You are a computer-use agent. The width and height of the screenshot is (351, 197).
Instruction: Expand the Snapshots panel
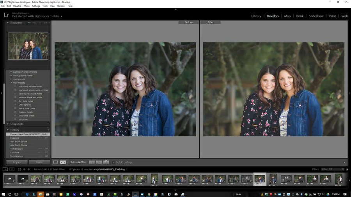coord(8,124)
